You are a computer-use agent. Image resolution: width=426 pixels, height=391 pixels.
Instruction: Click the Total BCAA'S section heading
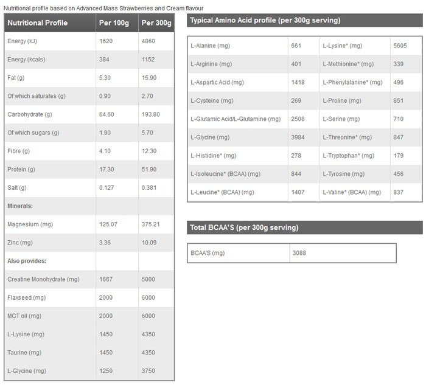pos(244,228)
